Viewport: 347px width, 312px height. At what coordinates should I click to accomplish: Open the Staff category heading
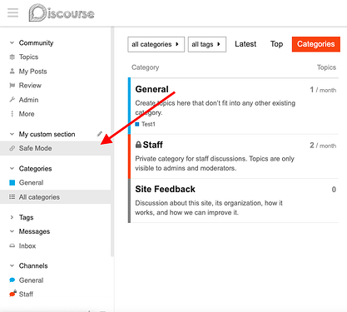coord(152,145)
